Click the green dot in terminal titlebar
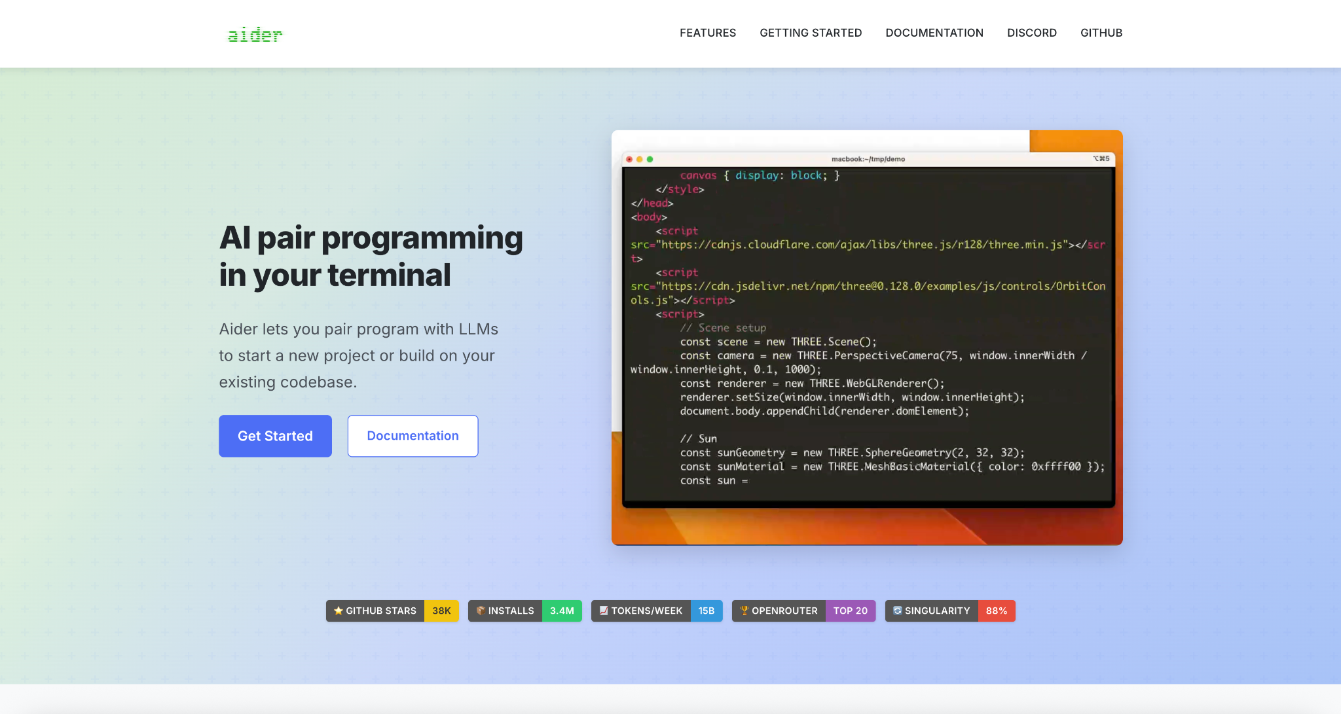Viewport: 1341px width, 714px height. pyautogui.click(x=650, y=159)
